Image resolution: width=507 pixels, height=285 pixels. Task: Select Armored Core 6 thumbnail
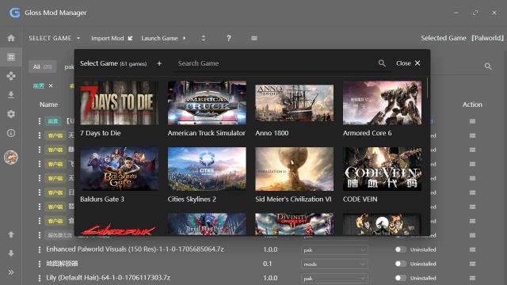point(382,103)
